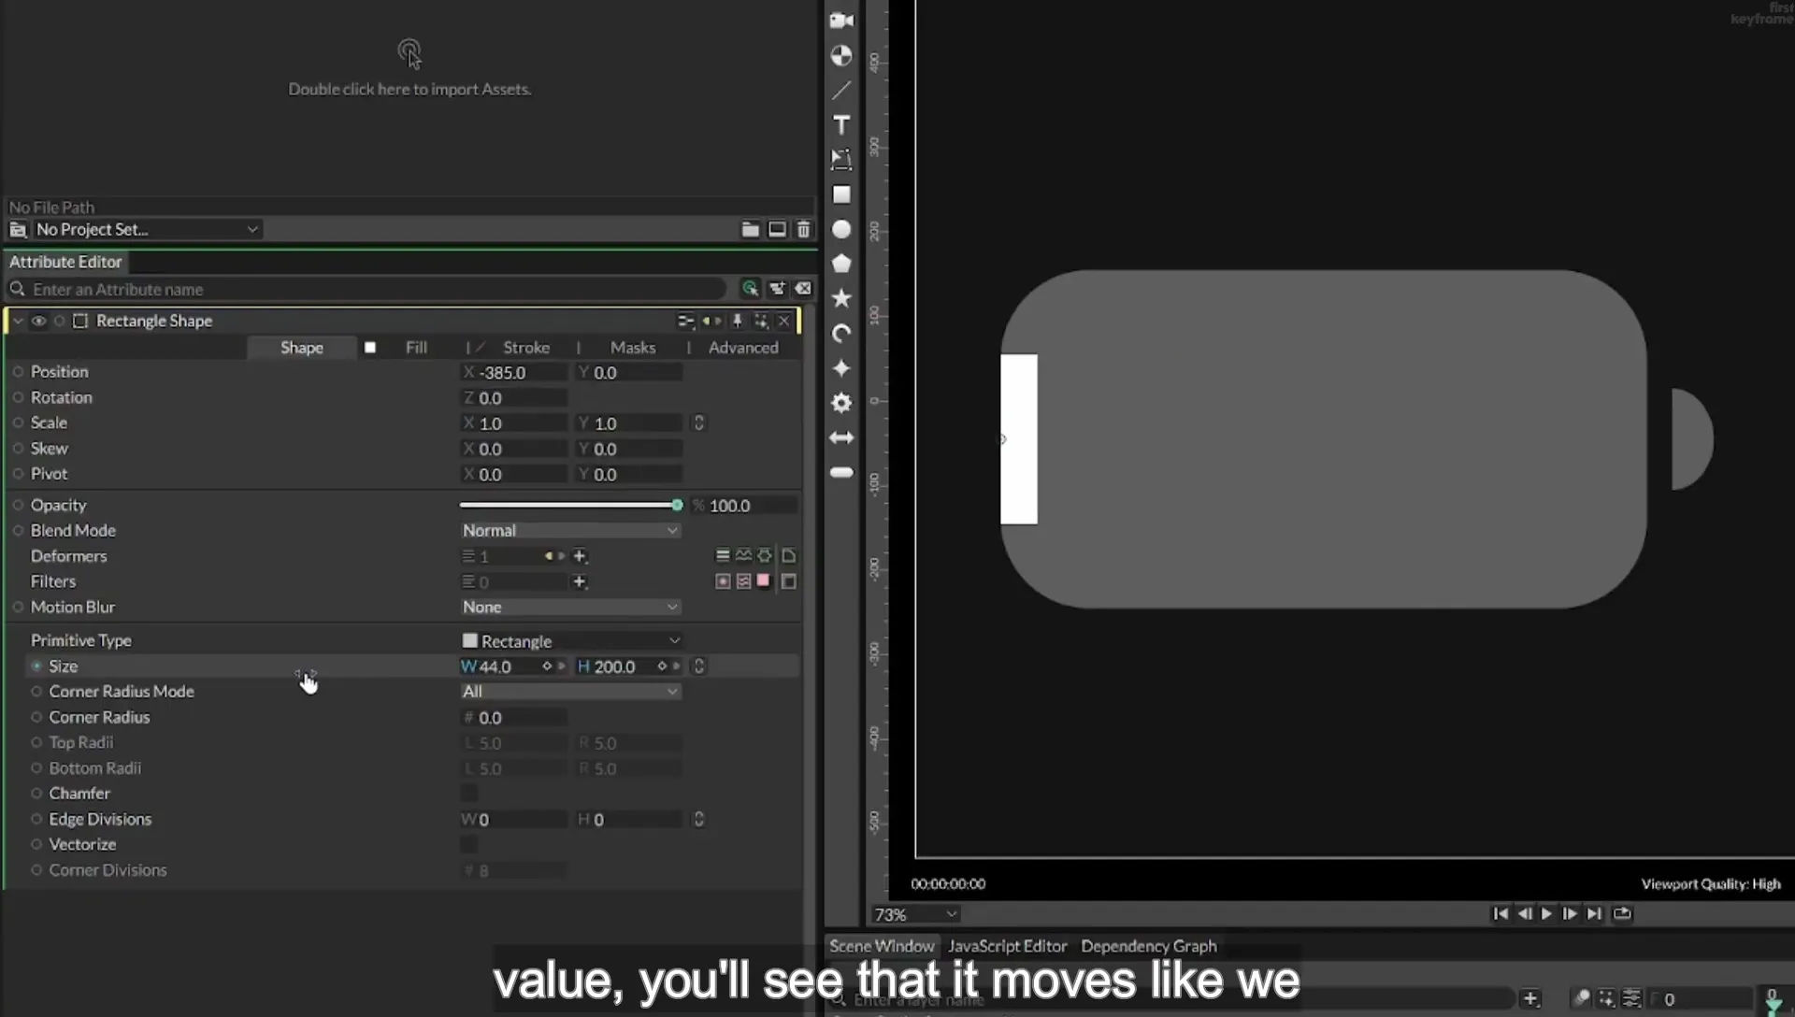Collapse the Rectangle Shape attribute section
This screenshot has width=1795, height=1017.
coord(17,321)
